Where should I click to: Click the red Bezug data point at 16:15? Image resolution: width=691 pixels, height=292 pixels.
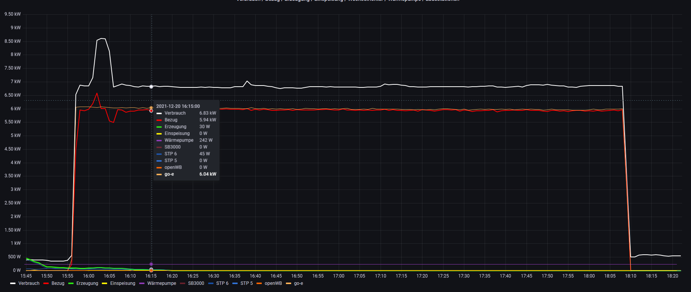pyautogui.click(x=151, y=111)
